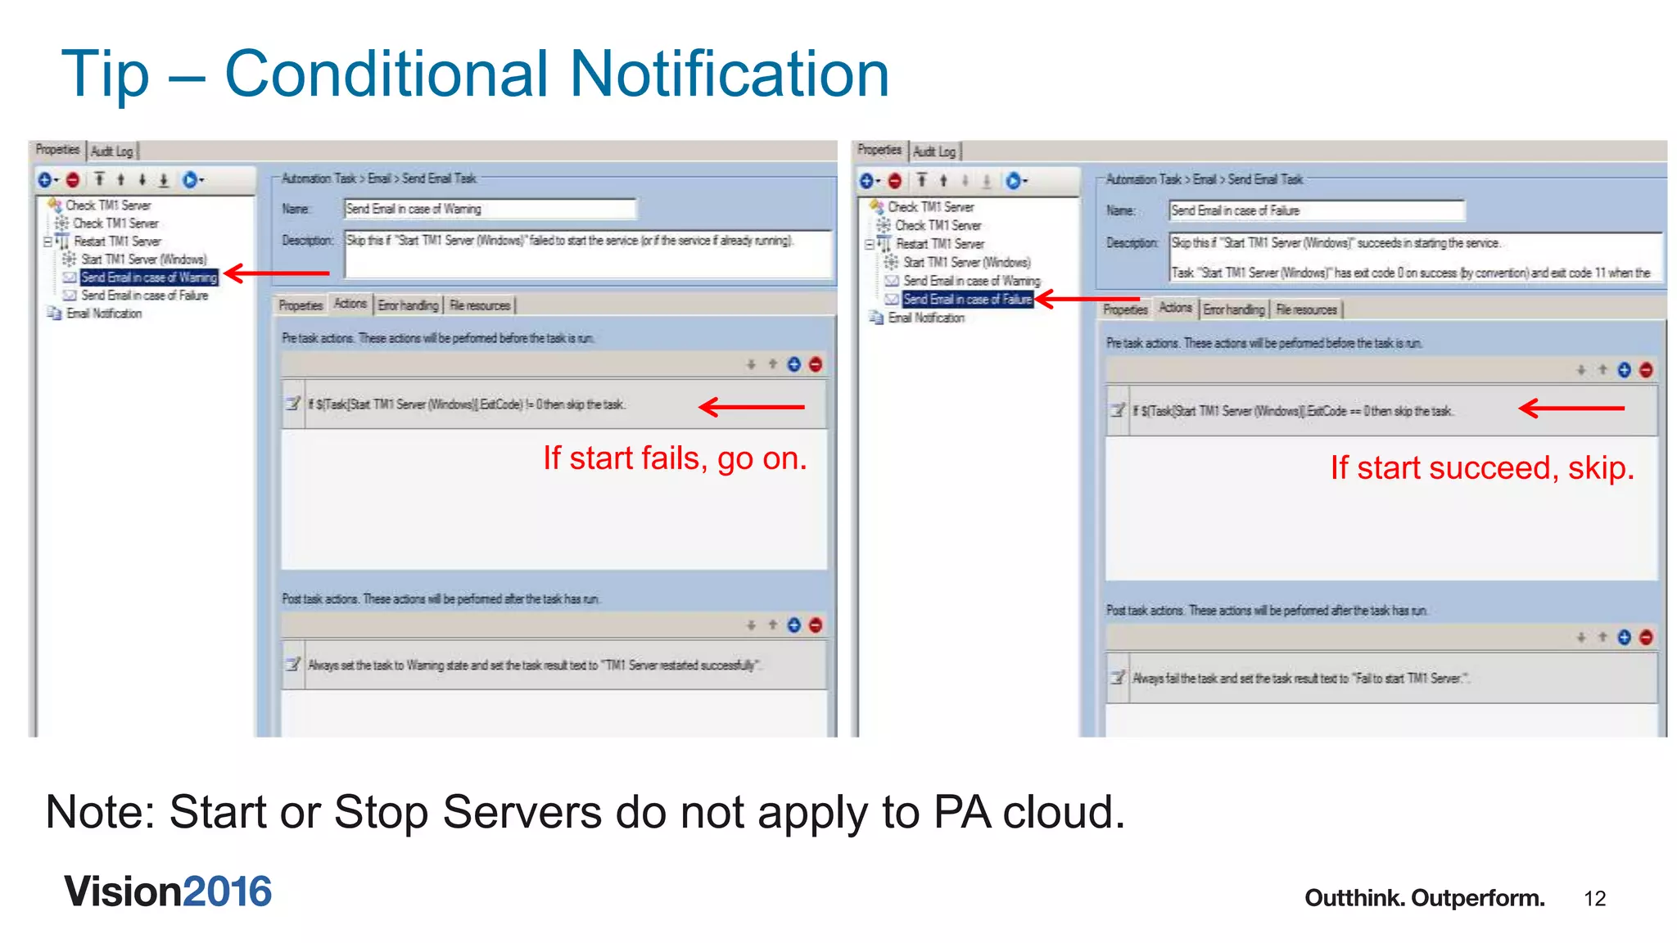
Task: Move post-task action up in right window
Action: tap(1602, 637)
